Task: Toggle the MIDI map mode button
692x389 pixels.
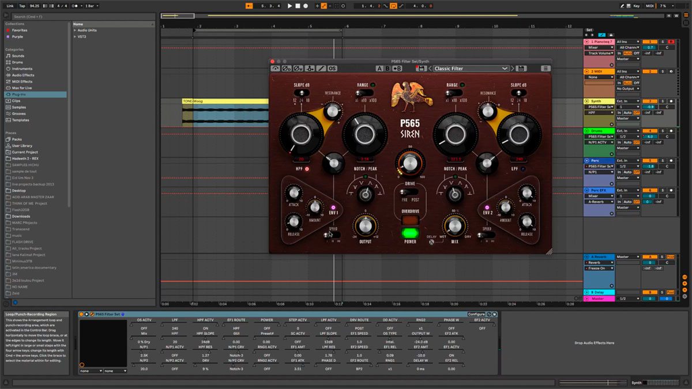Action: tap(650, 6)
